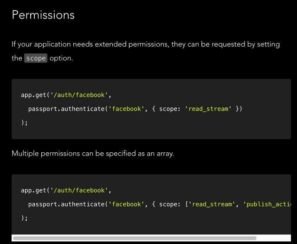The height and width of the screenshot is (244, 297).
Task: Click 'publish_acti' string in second code block
Action: tap(267, 204)
